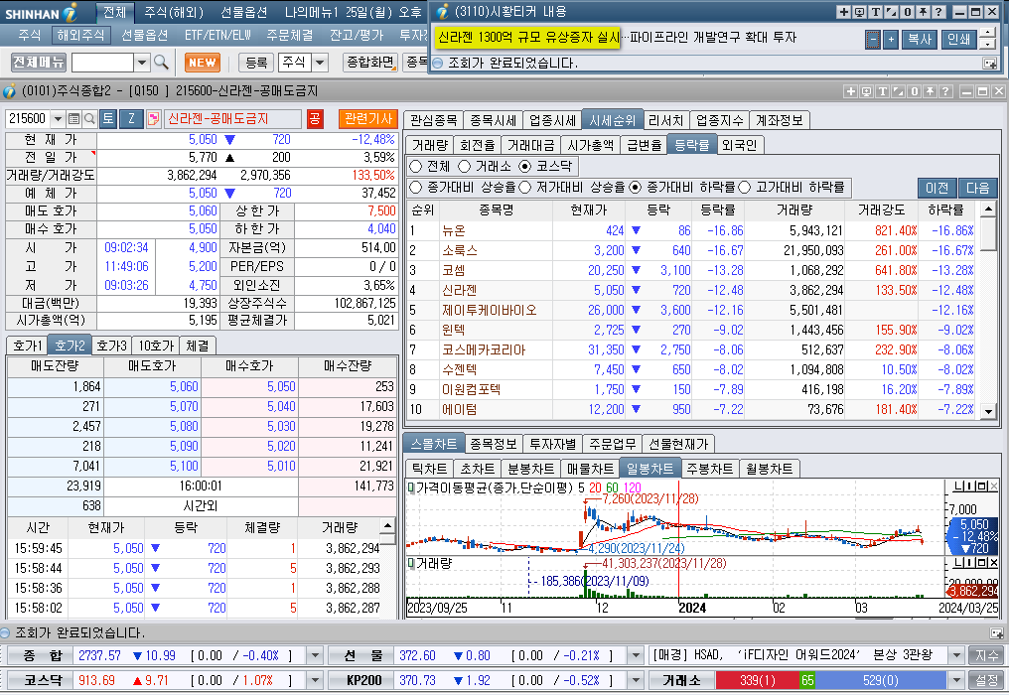Click the message panel icon in the 시황티커 status row
1009x695 pixels.
(x=990, y=64)
